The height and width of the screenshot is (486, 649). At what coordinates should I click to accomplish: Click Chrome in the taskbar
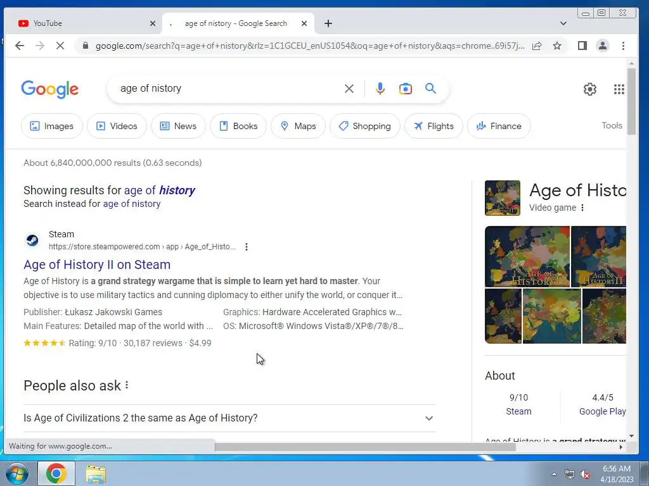point(56,473)
